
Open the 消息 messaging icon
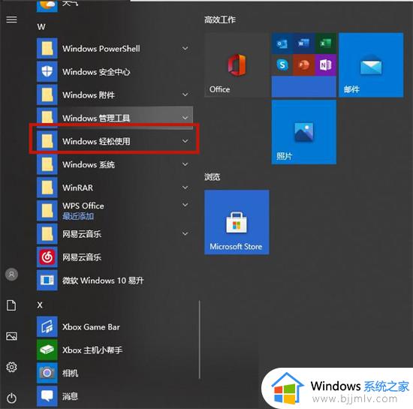tap(47, 396)
